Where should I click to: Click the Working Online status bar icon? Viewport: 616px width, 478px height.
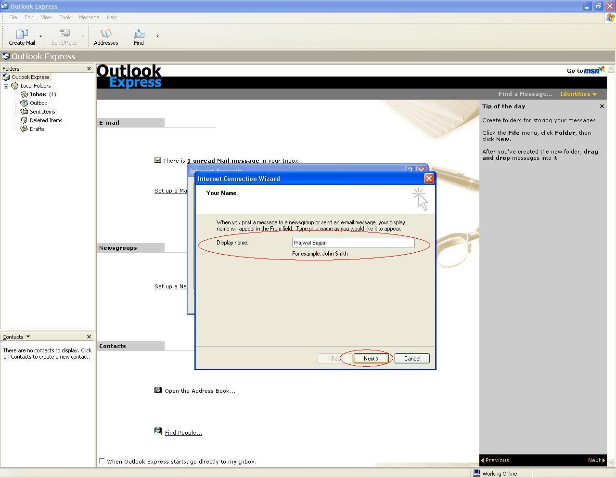pos(476,474)
